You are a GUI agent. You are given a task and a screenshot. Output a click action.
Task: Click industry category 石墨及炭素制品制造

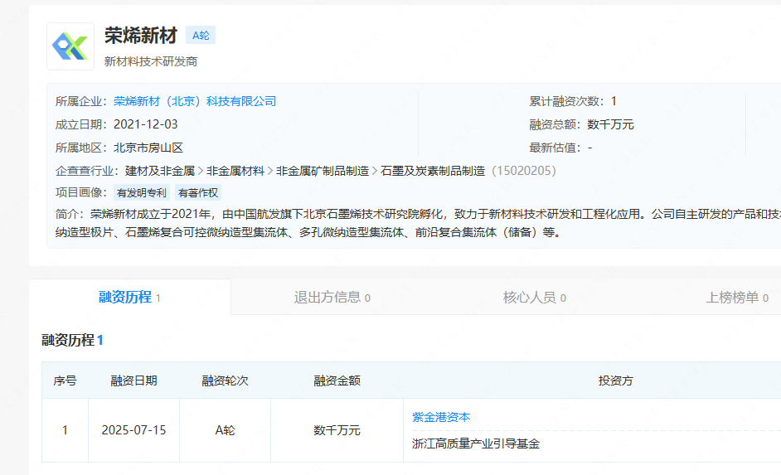pos(433,171)
